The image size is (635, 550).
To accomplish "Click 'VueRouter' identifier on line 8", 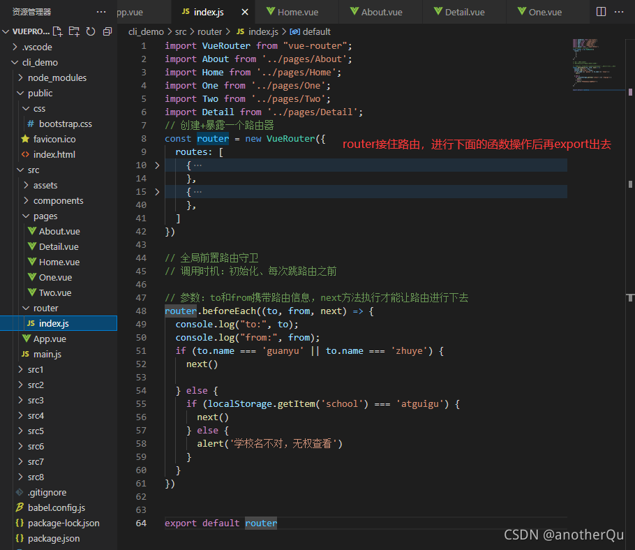I will point(291,139).
